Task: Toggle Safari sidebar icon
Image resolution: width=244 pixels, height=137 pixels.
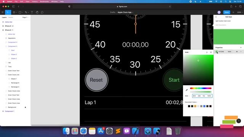Action: 14,6
